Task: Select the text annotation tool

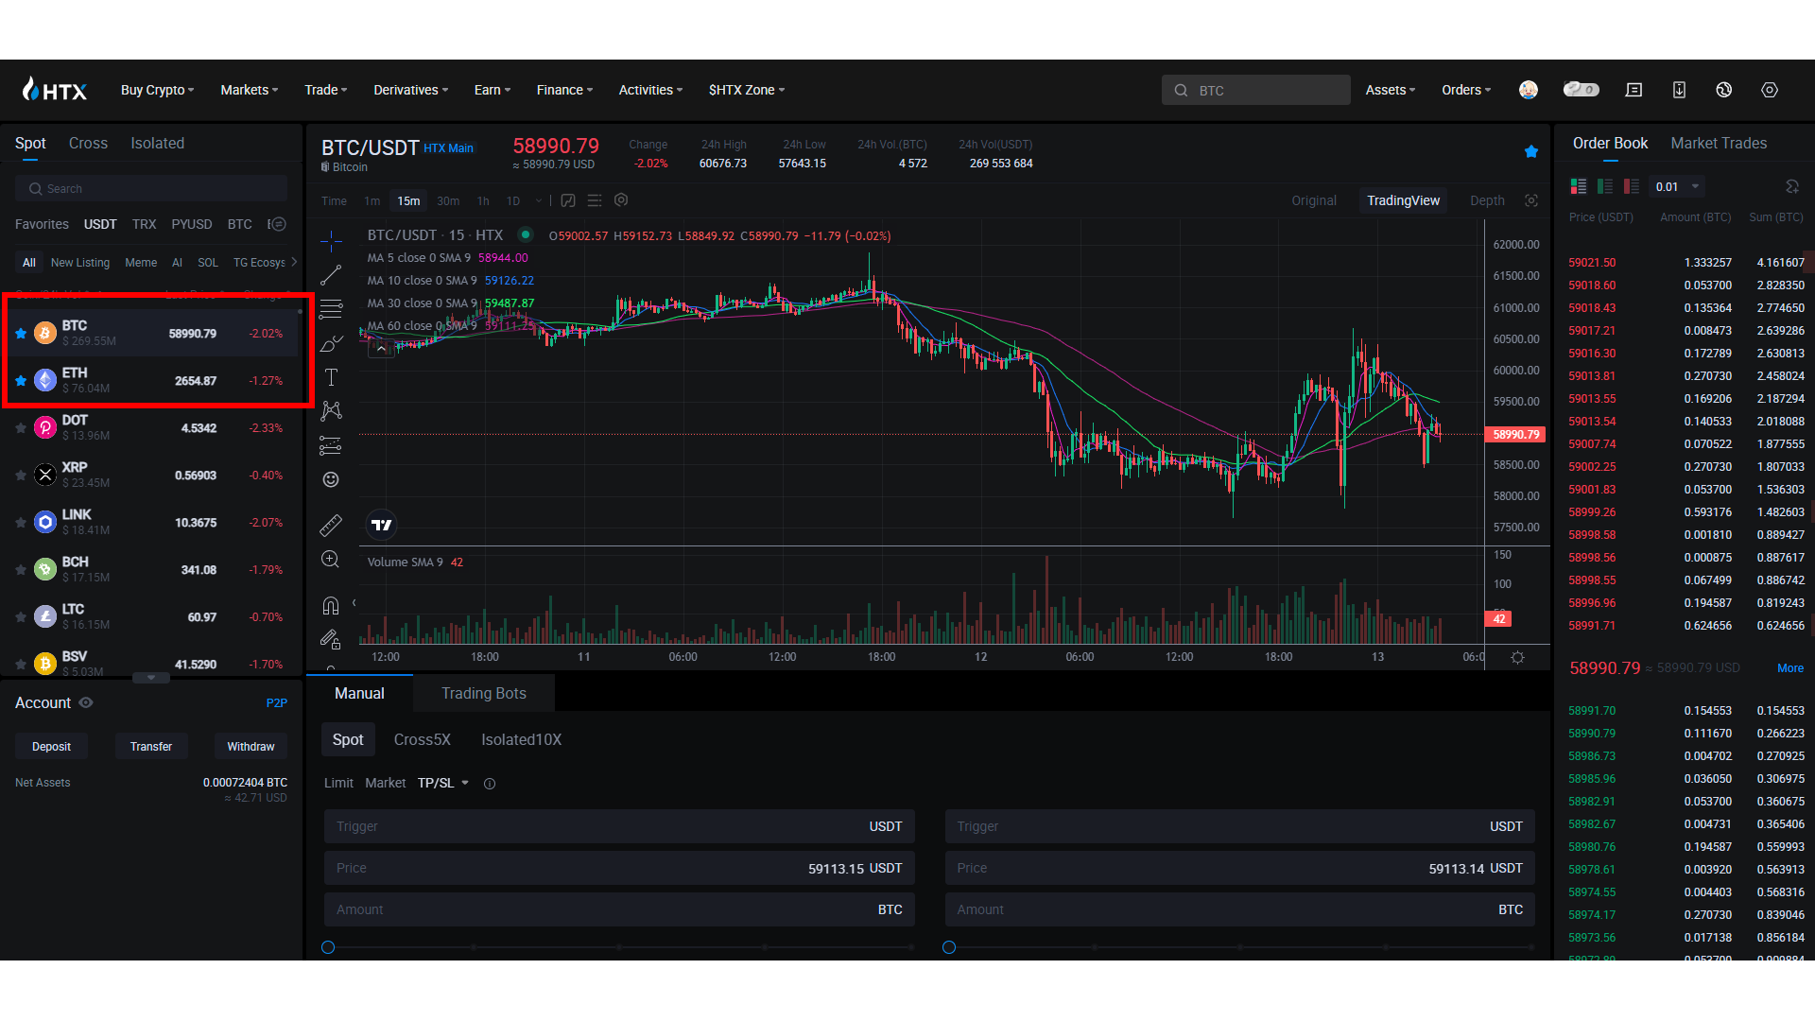Action: 331,377
